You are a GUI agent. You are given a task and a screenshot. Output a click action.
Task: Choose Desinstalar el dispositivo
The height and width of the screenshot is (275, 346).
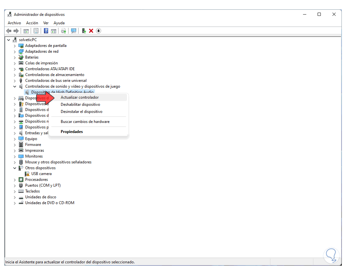[x=88, y=112]
